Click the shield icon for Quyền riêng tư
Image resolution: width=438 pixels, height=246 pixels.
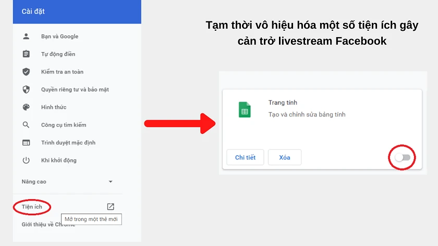(26, 89)
